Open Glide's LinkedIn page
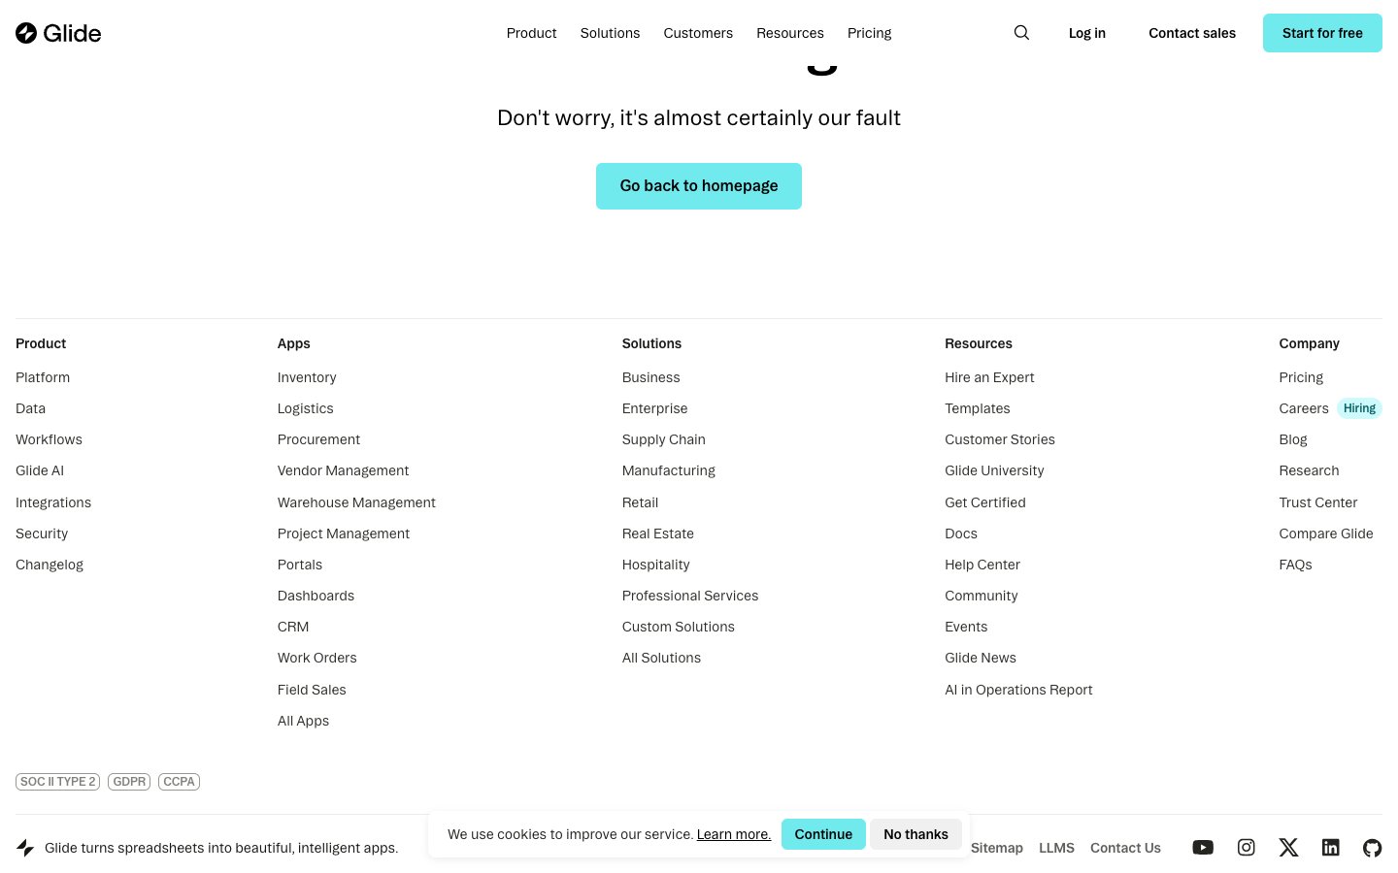The width and height of the screenshot is (1398, 873). [1331, 847]
